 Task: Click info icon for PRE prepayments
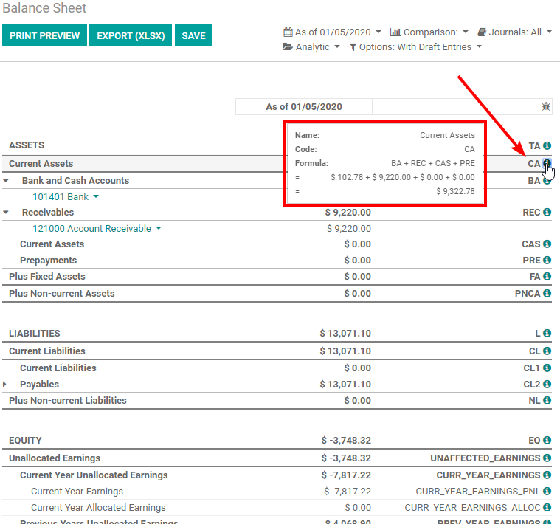pos(547,260)
